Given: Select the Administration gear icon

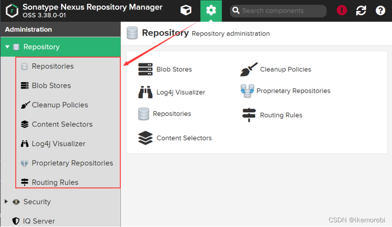Looking at the screenshot, I should coord(211,10).
